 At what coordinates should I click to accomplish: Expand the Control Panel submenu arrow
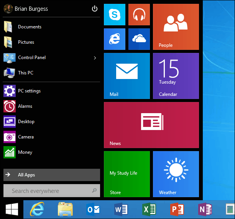coord(95,58)
